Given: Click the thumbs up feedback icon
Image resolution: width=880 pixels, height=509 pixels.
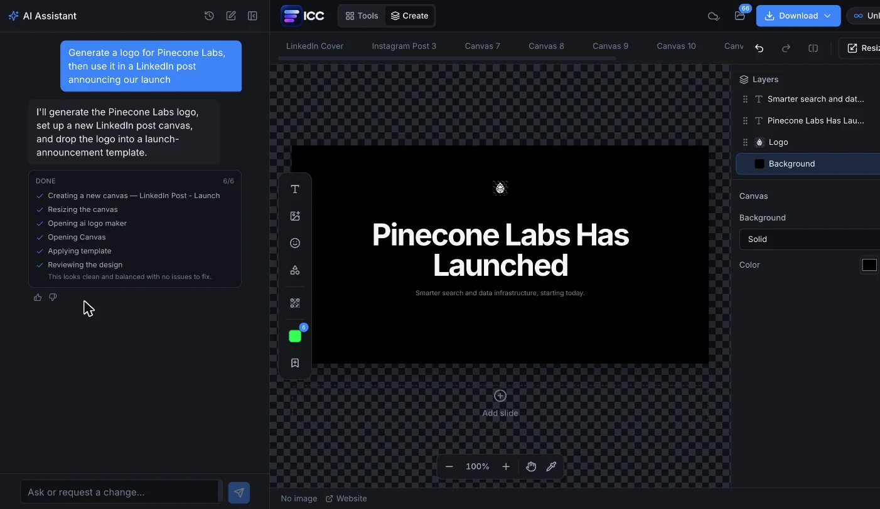Looking at the screenshot, I should 38,297.
